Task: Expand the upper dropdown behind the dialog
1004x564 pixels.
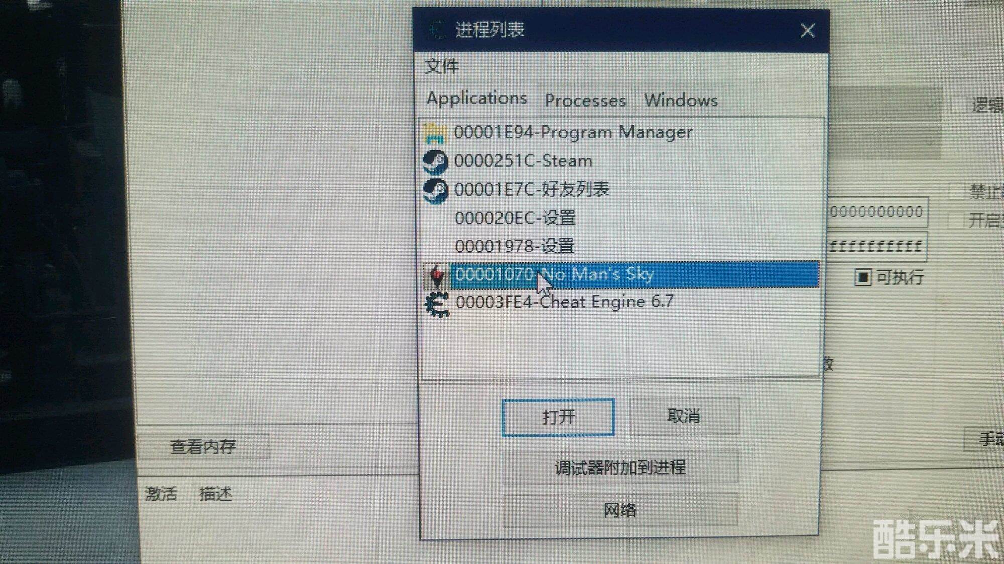Action: (x=929, y=104)
